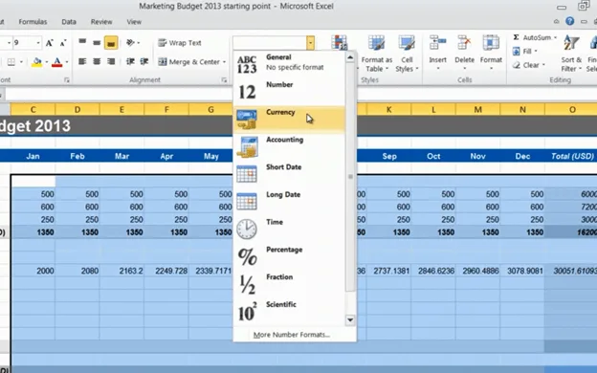
Task: Click the format list scroll-down arrow
Action: [350, 319]
